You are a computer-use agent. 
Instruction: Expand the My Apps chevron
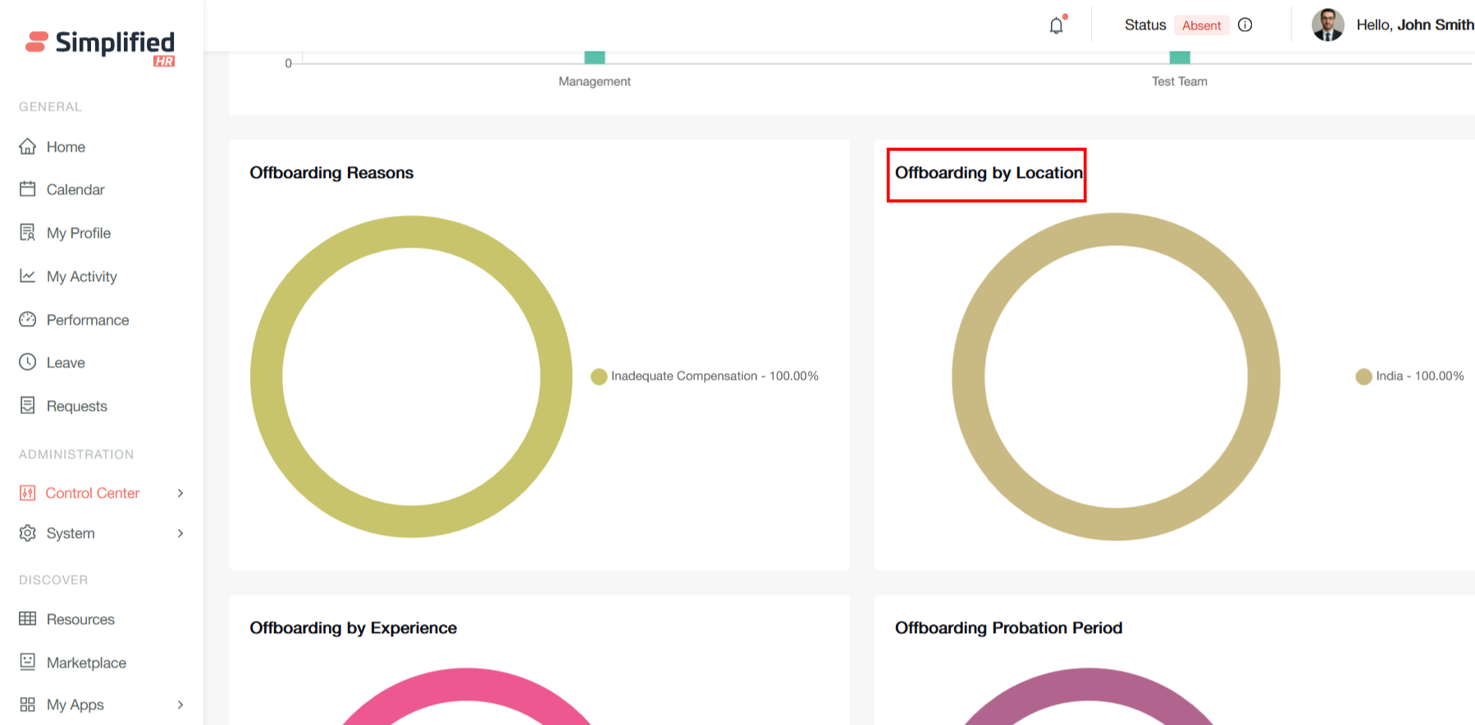180,704
